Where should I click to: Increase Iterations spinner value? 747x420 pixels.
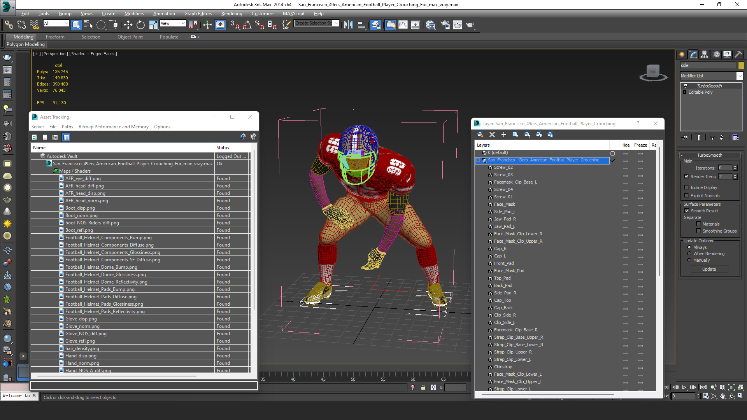tap(735, 166)
